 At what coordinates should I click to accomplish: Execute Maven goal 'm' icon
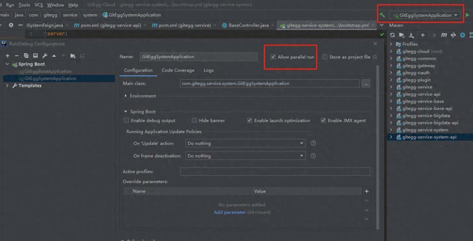tap(444, 35)
